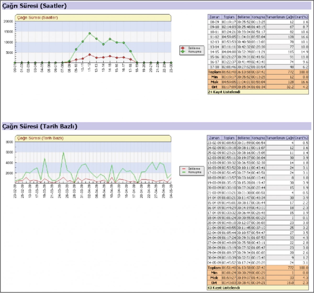Sort hourly table by Tamamlanan Çağrı header
This screenshot has width=314, height=293.
tap(280, 17)
